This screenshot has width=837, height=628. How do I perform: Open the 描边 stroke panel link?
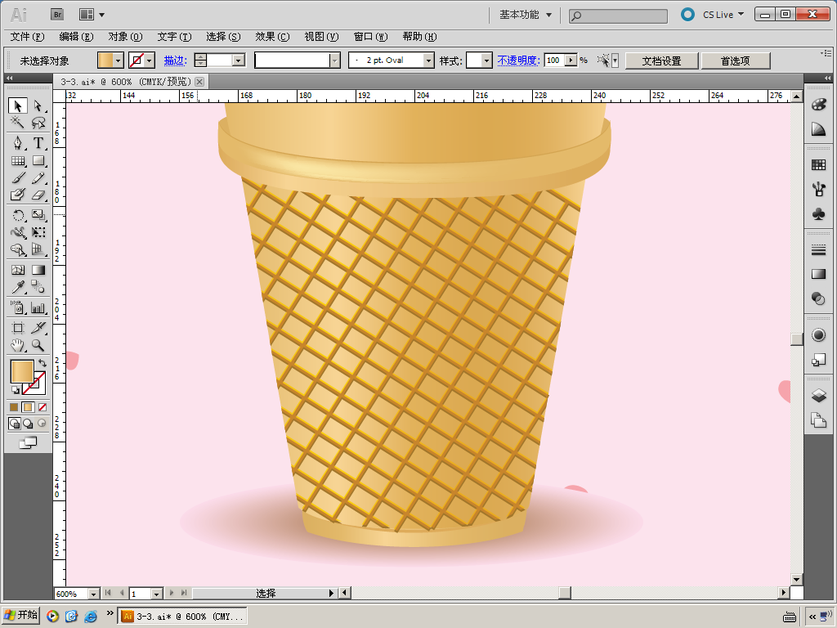(x=175, y=61)
